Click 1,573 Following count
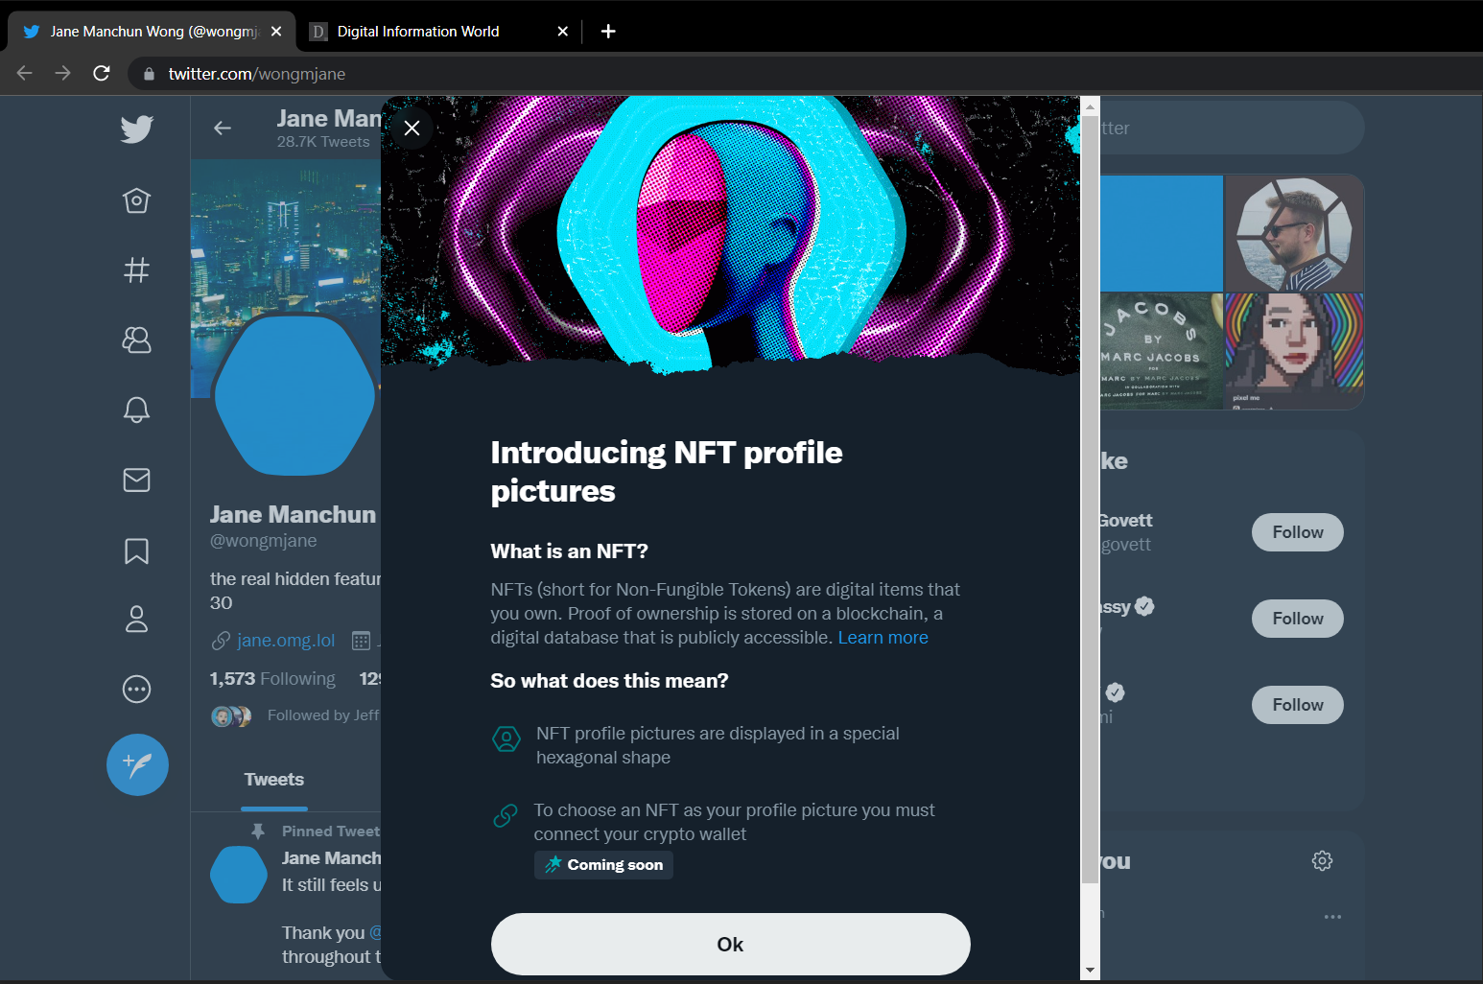Image resolution: width=1483 pixels, height=984 pixels. pyautogui.click(x=272, y=679)
